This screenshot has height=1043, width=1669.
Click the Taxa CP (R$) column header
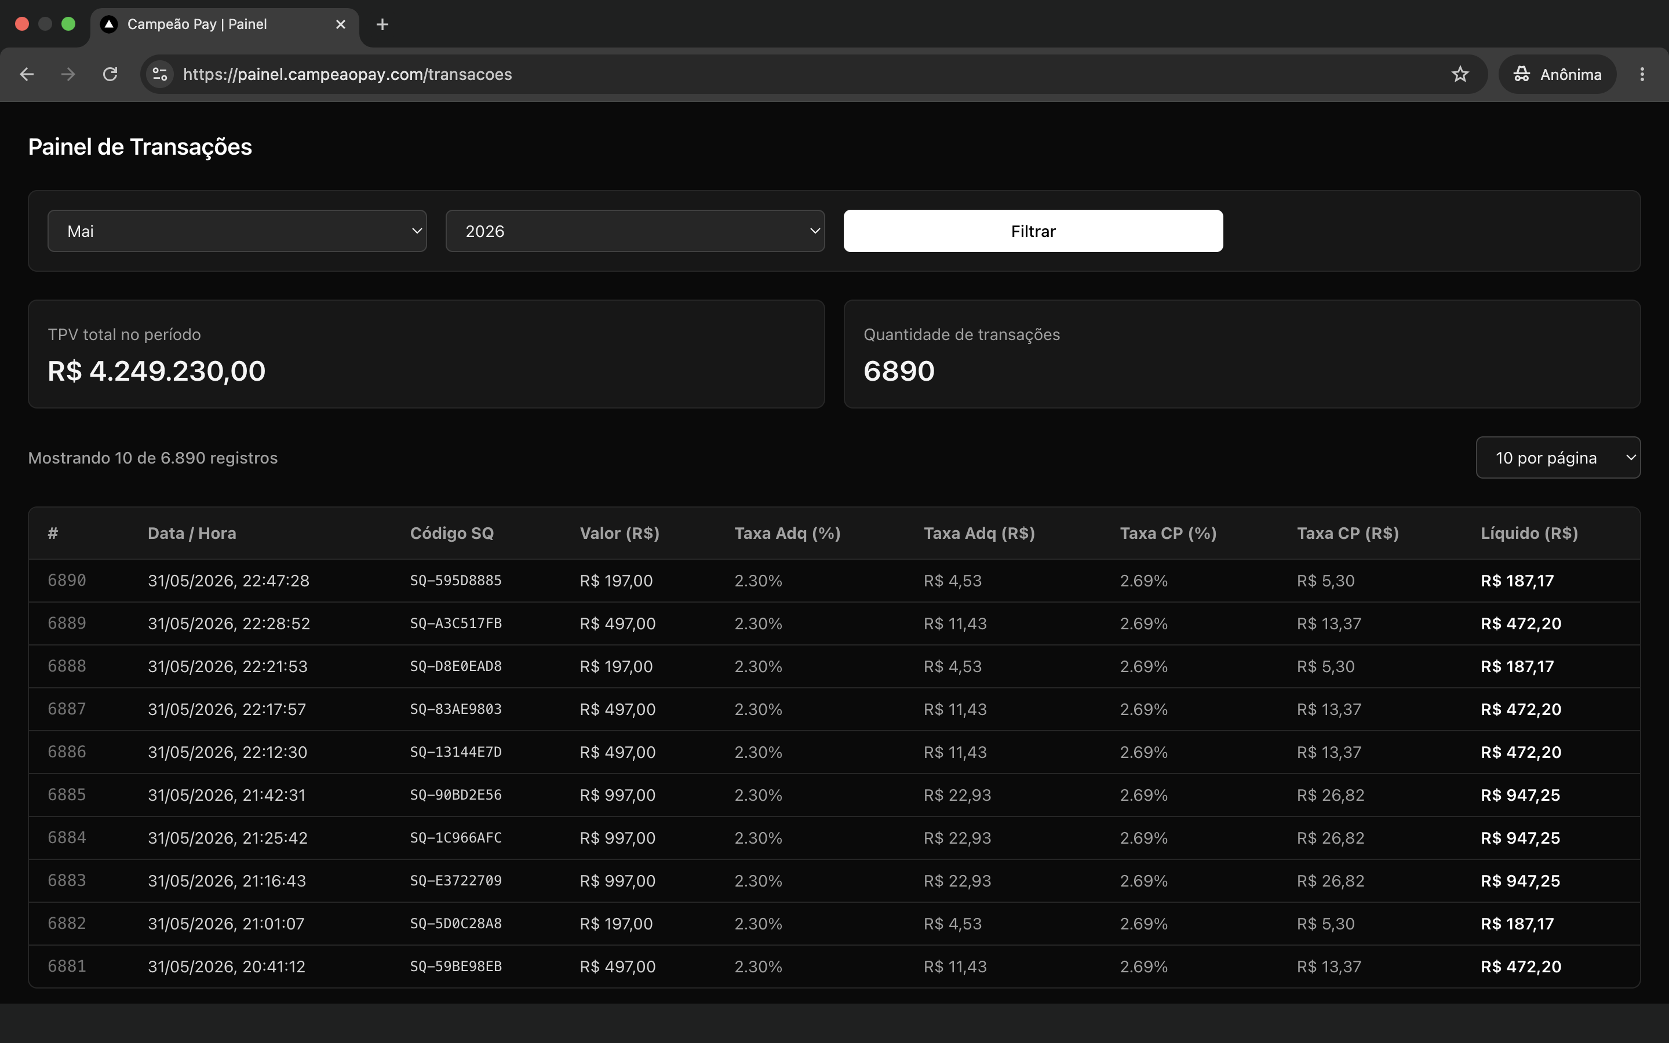[x=1347, y=533]
